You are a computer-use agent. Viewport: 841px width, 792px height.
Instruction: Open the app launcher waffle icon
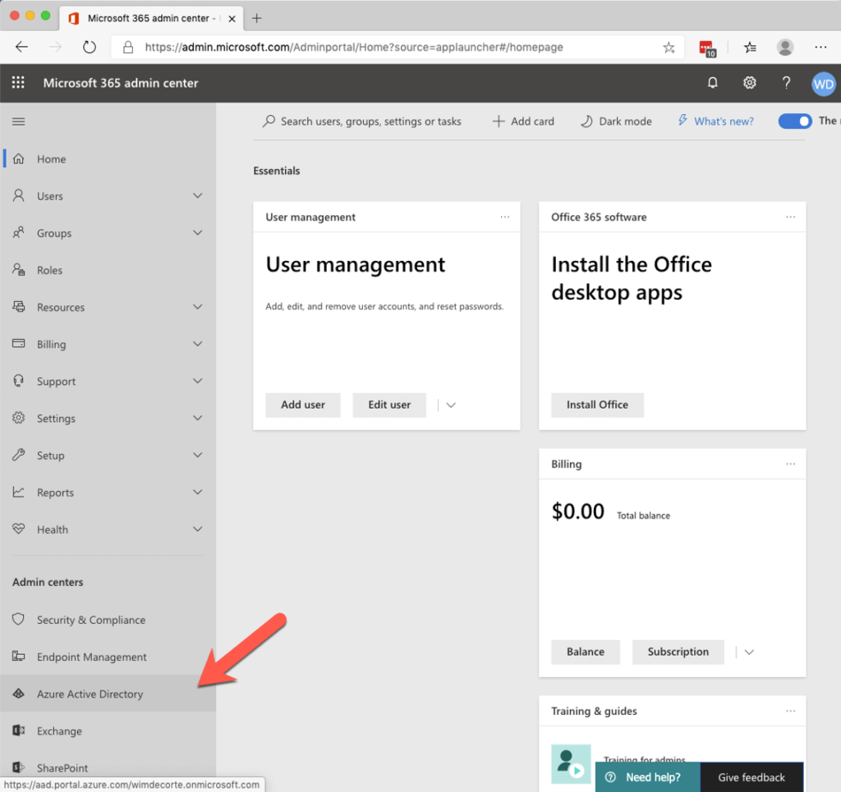pyautogui.click(x=18, y=83)
